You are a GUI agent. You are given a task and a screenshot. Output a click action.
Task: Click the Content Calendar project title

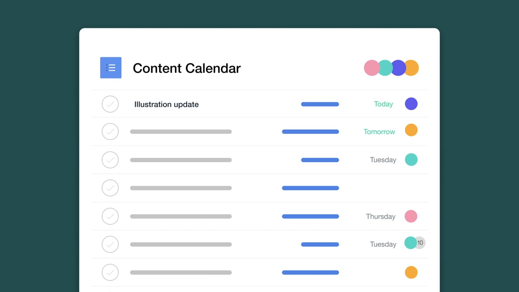click(x=187, y=68)
